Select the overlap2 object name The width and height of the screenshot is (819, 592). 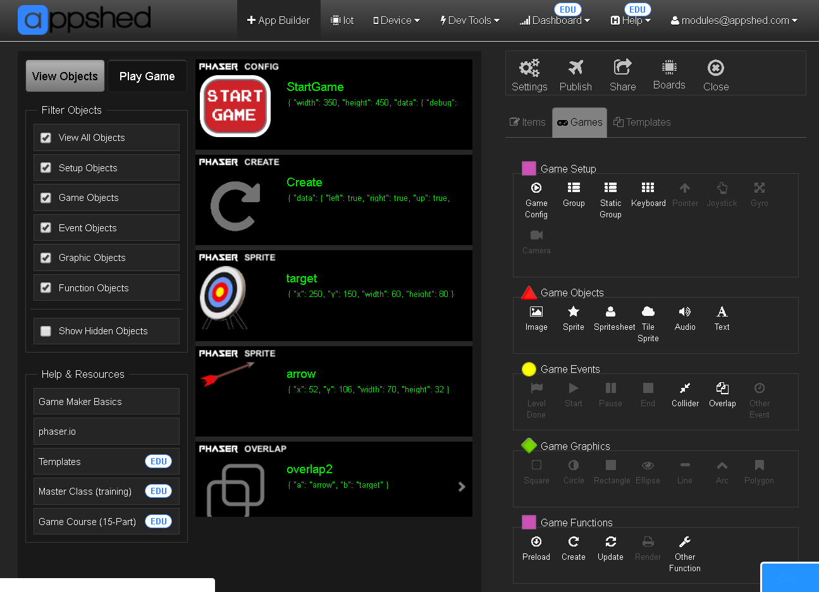(309, 469)
